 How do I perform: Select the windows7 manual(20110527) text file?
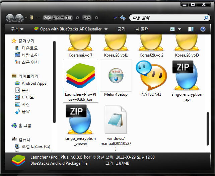tap(116, 128)
